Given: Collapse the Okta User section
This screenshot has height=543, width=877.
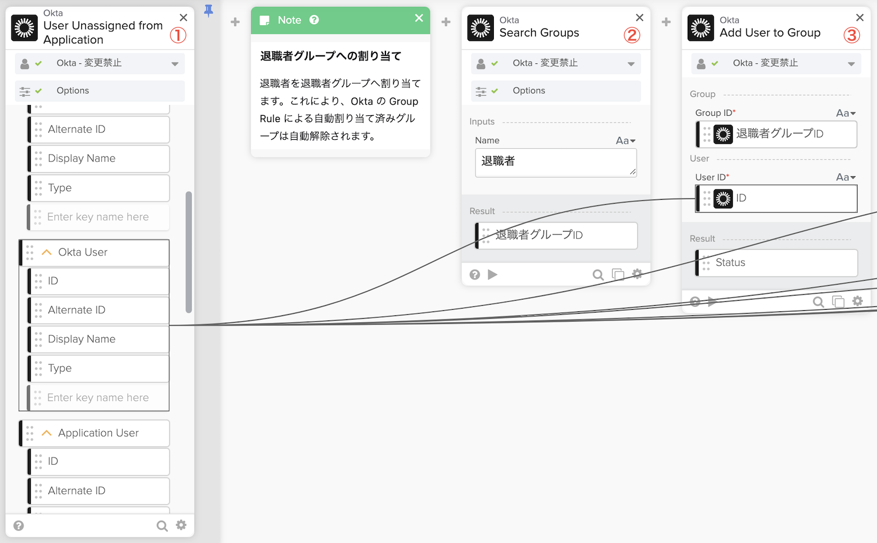Looking at the screenshot, I should click(47, 252).
